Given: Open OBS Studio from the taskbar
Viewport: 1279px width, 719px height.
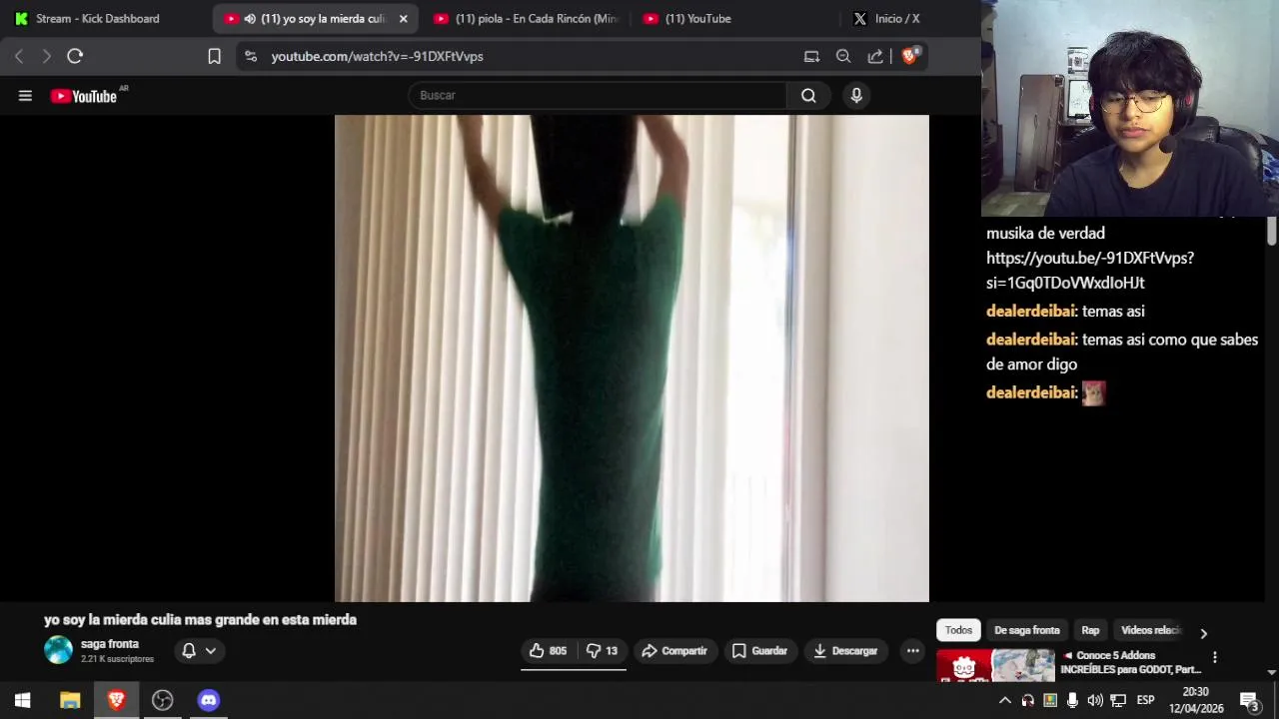Looking at the screenshot, I should click(162, 700).
